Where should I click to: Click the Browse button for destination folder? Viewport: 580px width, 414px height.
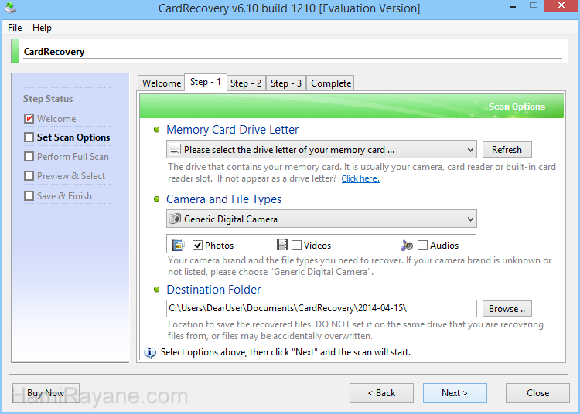507,309
